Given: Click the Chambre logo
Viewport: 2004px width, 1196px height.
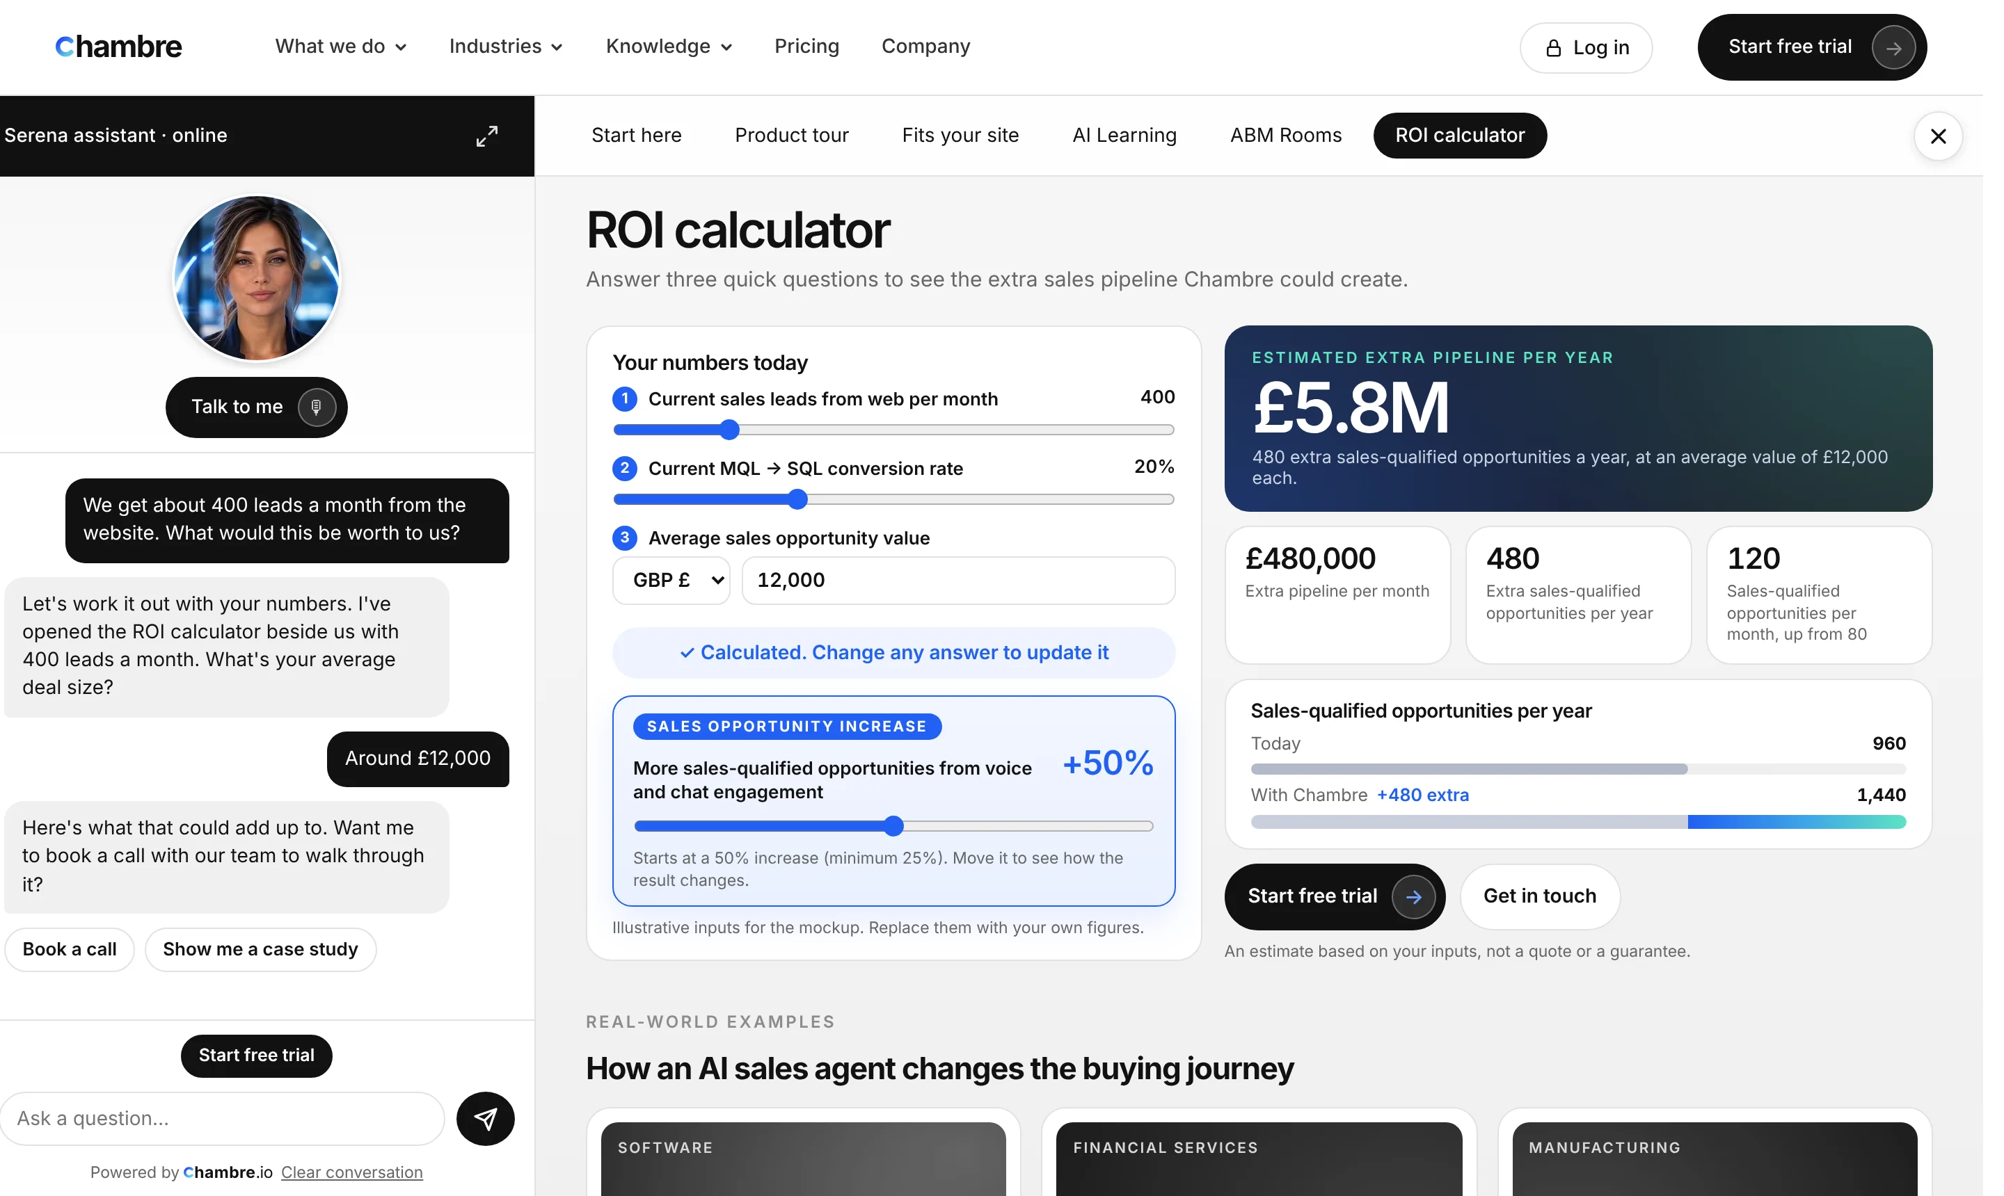Looking at the screenshot, I should (x=118, y=47).
